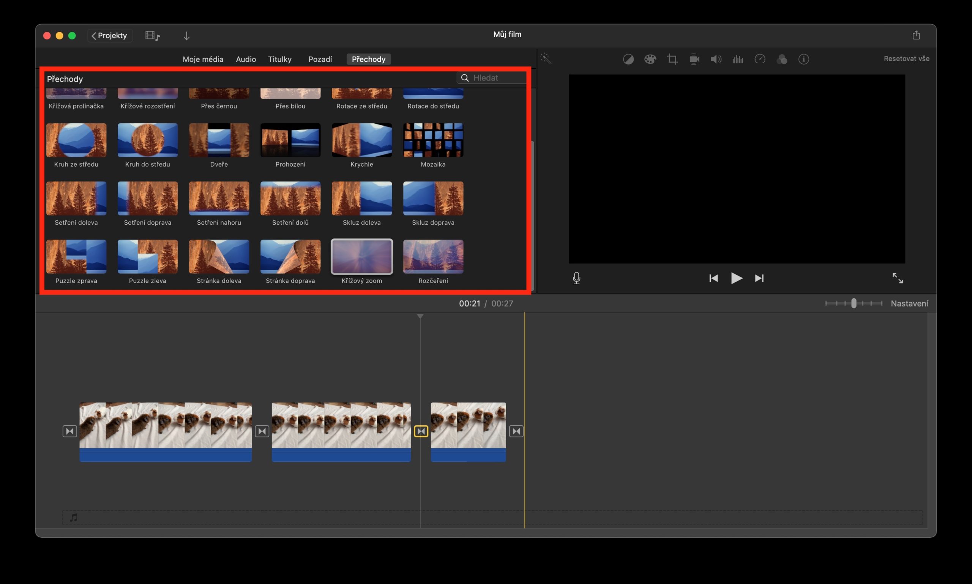This screenshot has height=584, width=972.
Task: Select the Křížový zoom transition thumbnail
Action: coord(361,257)
